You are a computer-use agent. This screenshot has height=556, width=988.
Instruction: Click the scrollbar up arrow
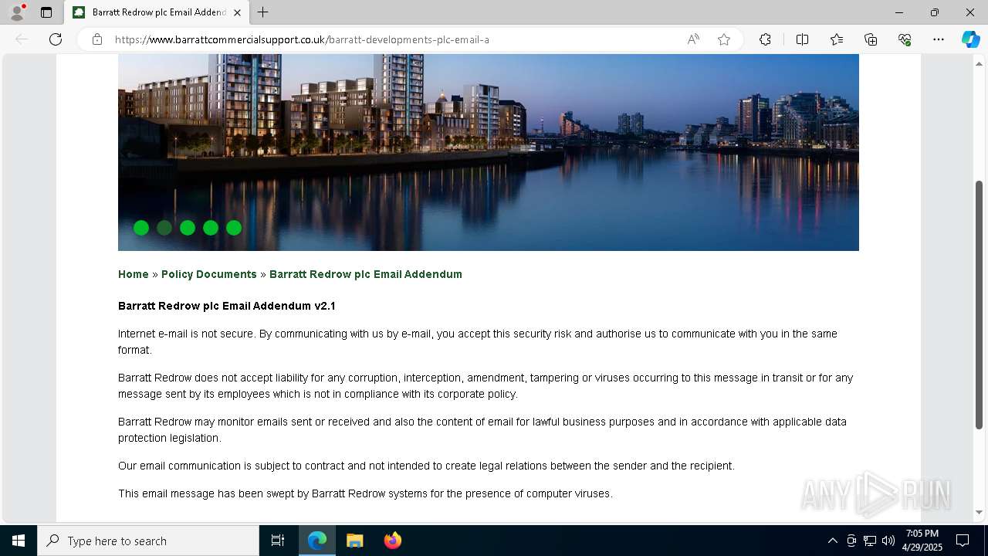tap(979, 63)
